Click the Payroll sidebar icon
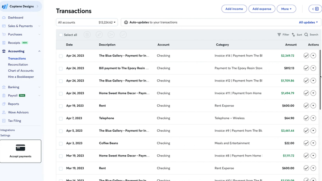322x181 pixels. (4, 96)
